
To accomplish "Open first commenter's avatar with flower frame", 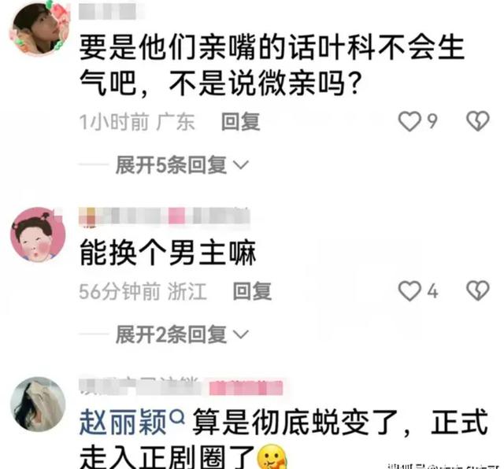I will [40, 28].
